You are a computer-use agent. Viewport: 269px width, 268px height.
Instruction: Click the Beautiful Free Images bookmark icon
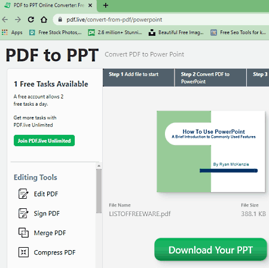(152, 32)
